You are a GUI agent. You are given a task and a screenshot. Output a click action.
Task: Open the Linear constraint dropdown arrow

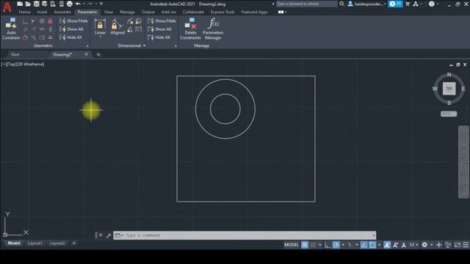(x=100, y=37)
